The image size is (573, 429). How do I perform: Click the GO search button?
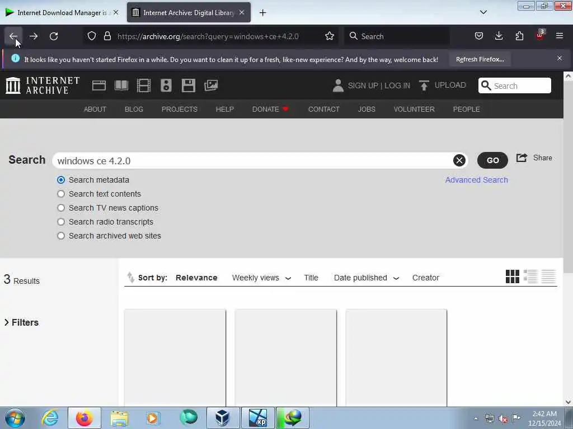tap(492, 160)
